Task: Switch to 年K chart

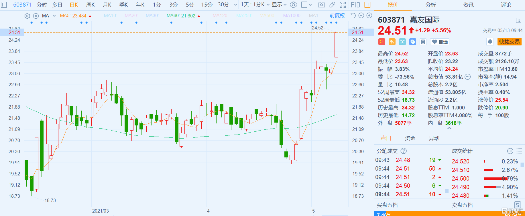Action: (140, 5)
